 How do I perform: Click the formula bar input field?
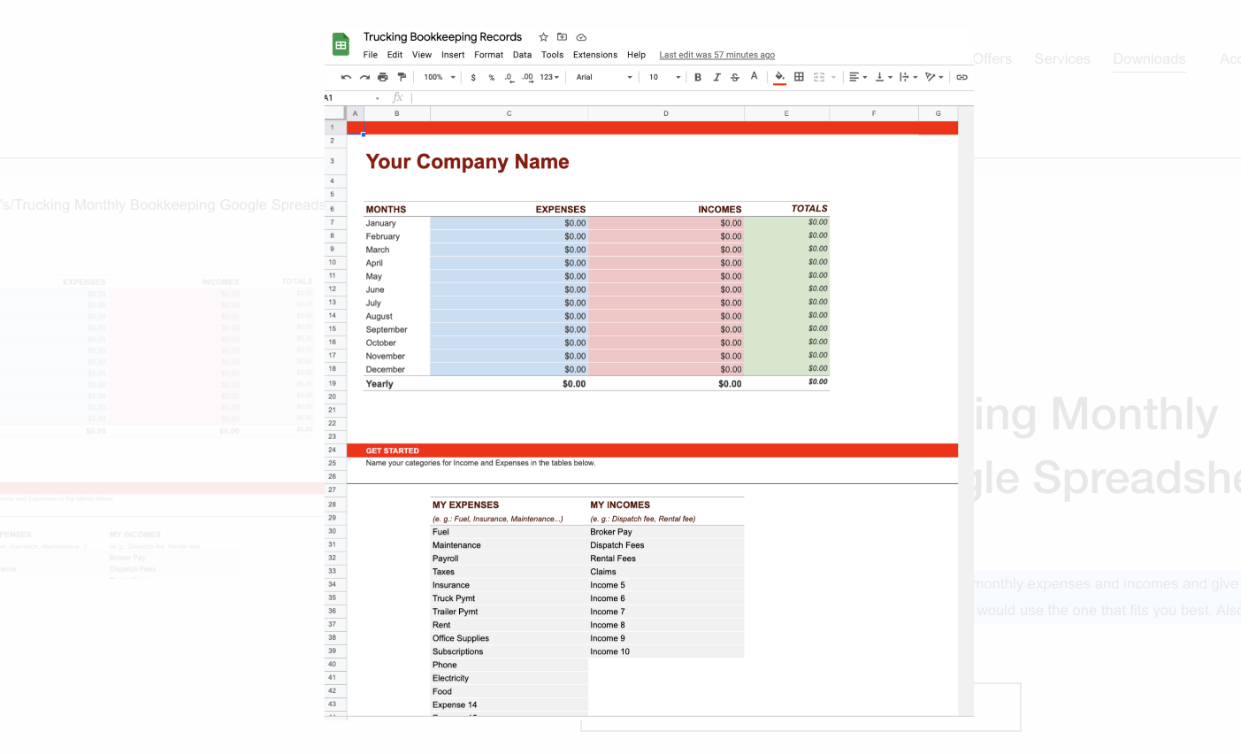click(x=531, y=97)
